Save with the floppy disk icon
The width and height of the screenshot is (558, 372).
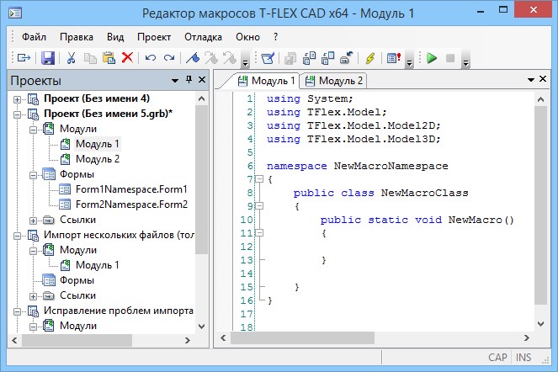pos(48,58)
